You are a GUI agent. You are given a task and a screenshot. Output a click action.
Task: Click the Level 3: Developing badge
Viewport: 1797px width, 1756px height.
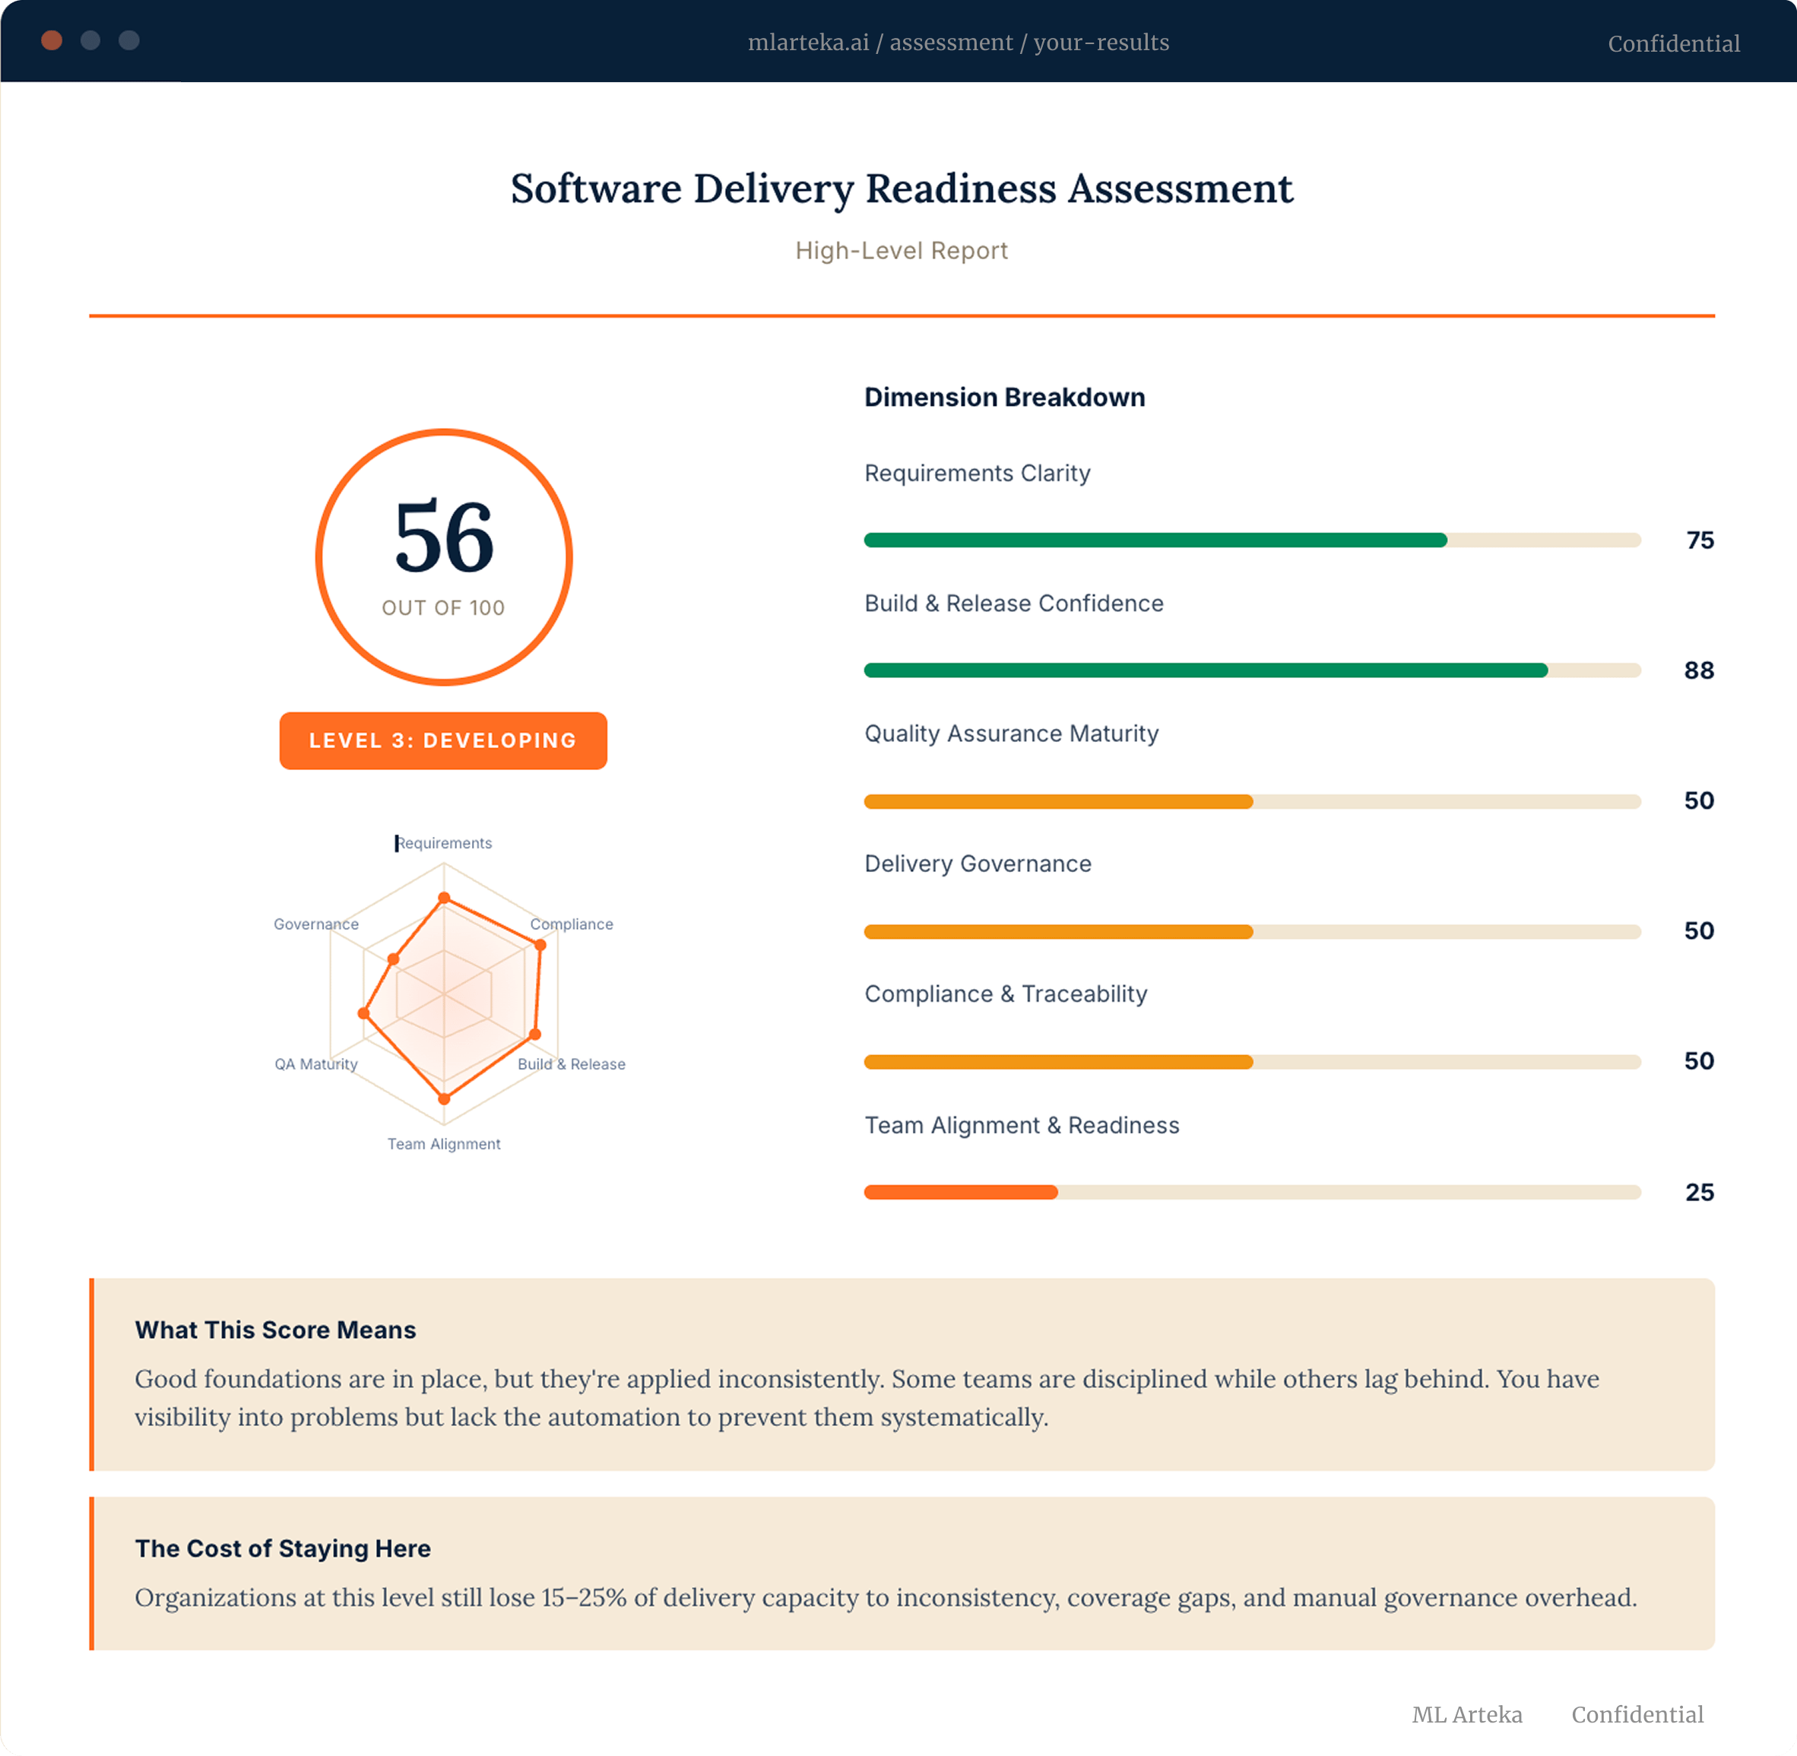(x=443, y=740)
